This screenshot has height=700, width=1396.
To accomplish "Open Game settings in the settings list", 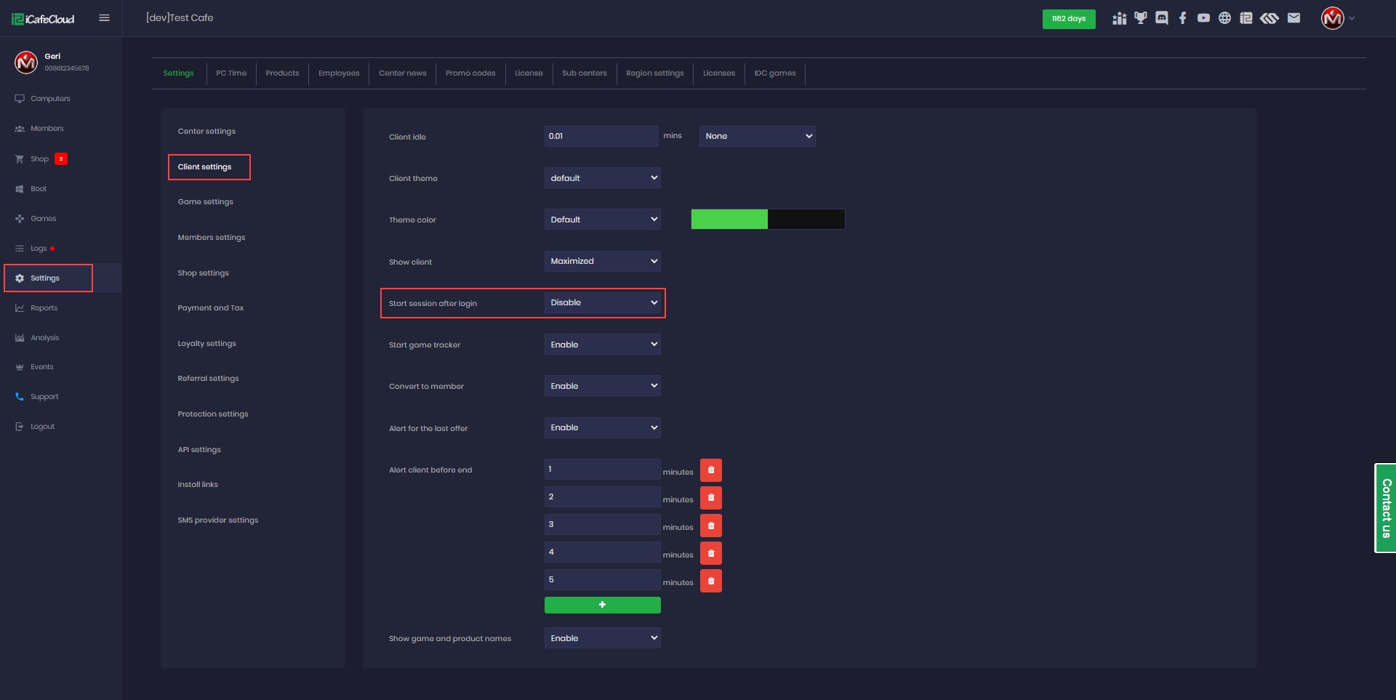I will pyautogui.click(x=206, y=202).
